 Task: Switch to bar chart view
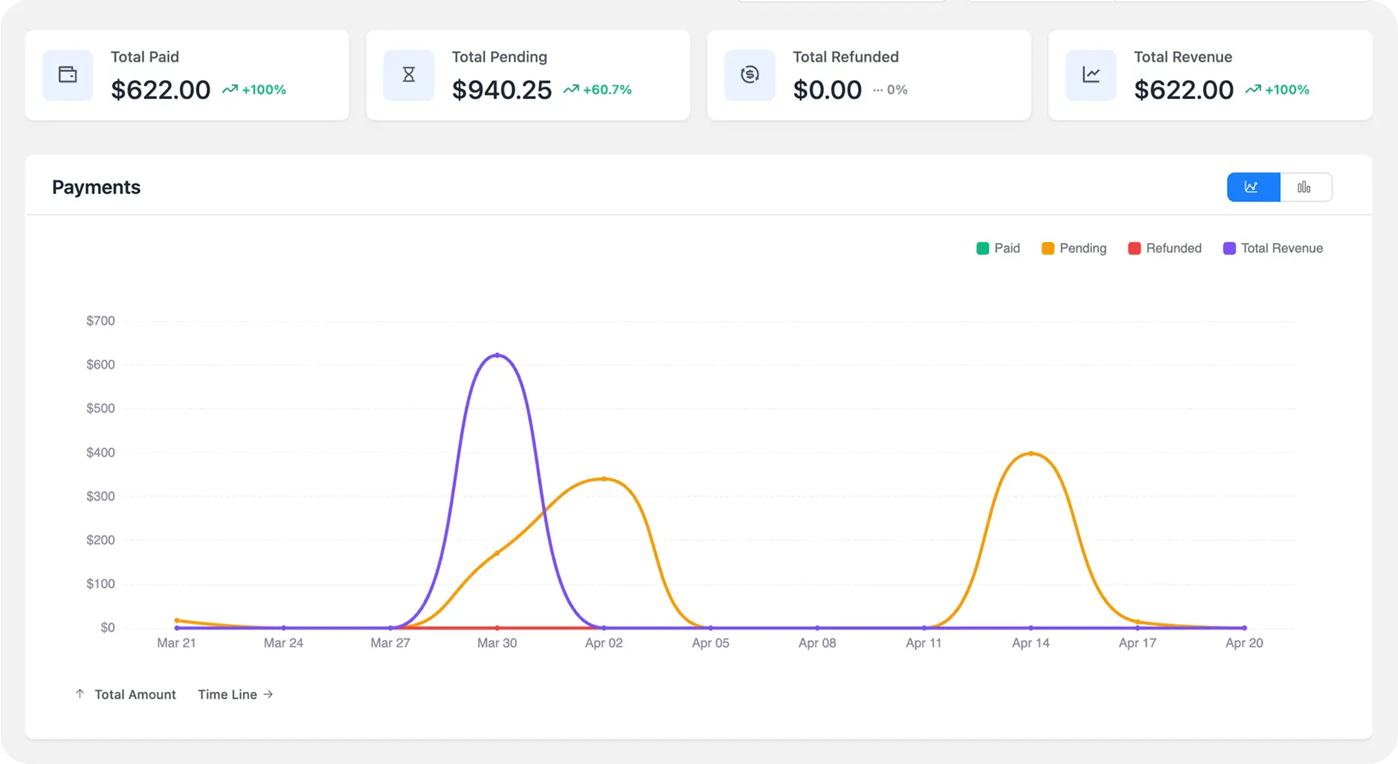tap(1304, 187)
